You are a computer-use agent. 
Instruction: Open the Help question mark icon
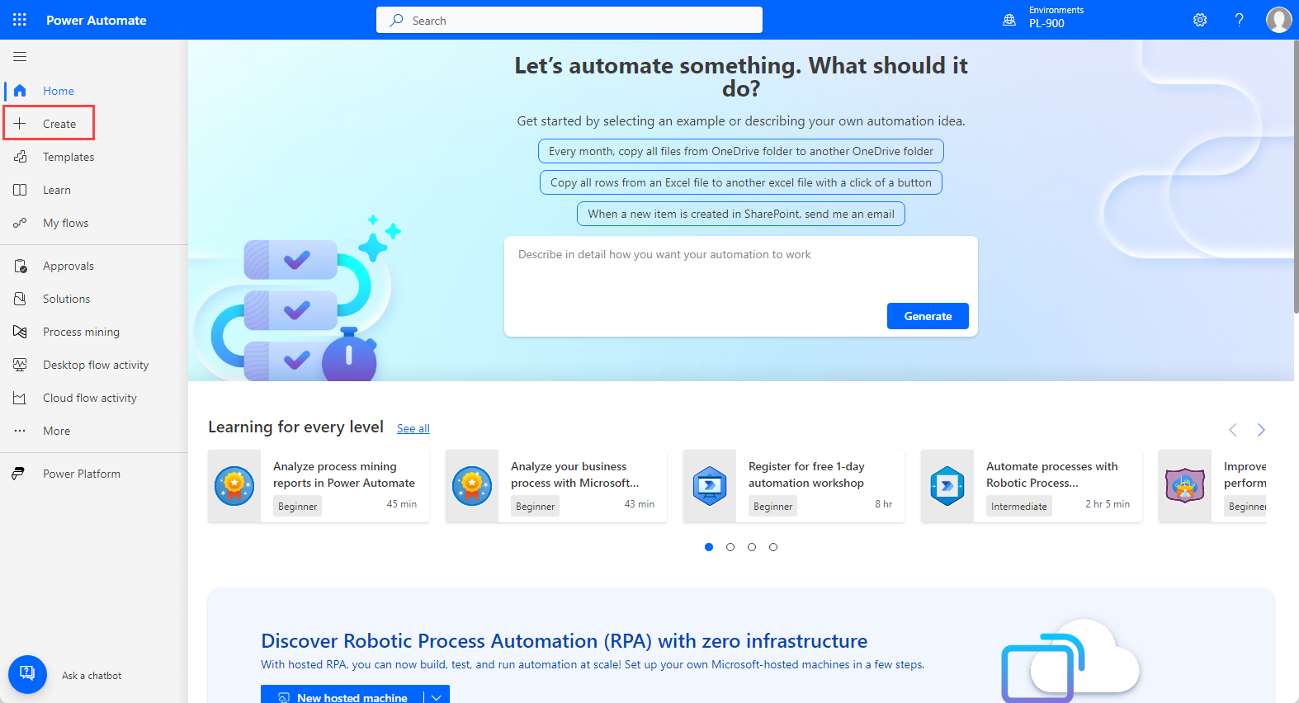point(1239,20)
